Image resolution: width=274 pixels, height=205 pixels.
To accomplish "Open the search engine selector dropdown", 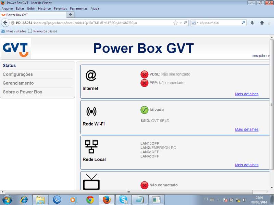I will [195, 23].
